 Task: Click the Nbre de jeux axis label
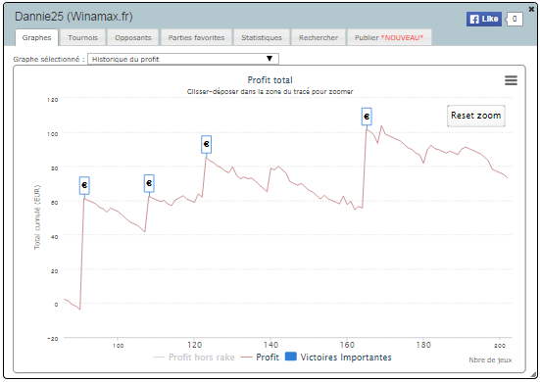pyautogui.click(x=490, y=360)
